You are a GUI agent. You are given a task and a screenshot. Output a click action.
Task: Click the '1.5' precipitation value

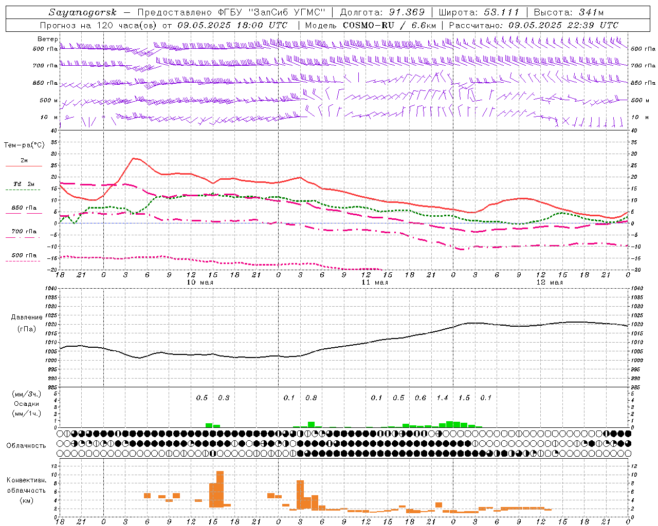click(x=464, y=398)
